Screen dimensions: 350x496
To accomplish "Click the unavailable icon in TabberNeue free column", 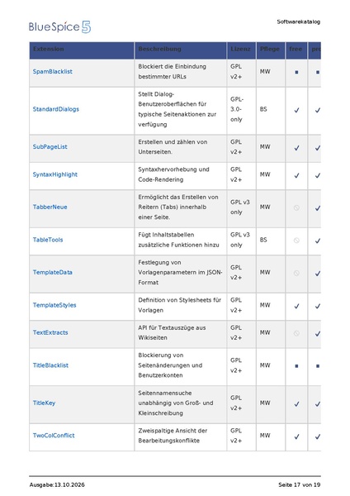I will [296, 207].
